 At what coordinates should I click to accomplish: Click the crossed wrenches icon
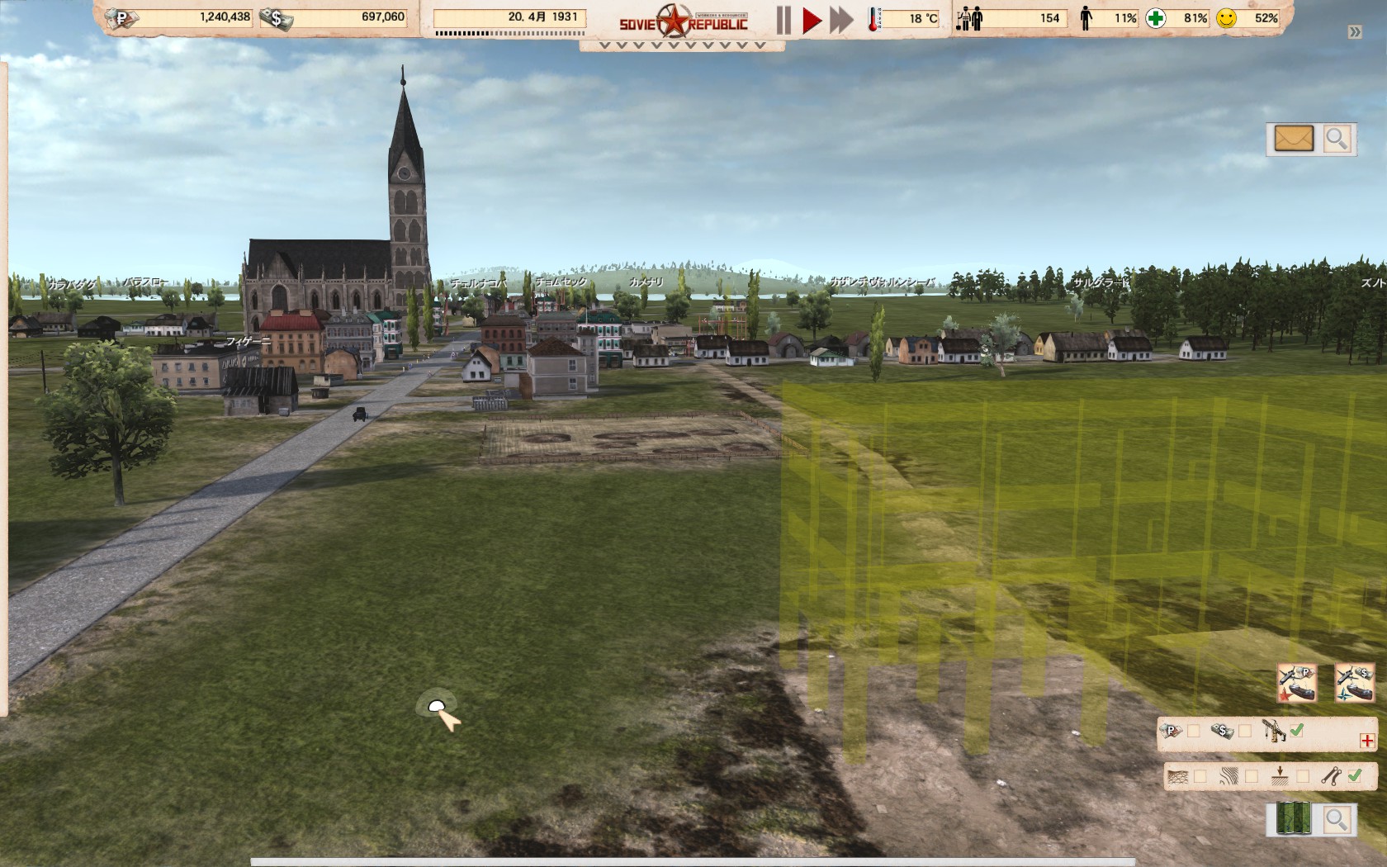pos(1331,776)
